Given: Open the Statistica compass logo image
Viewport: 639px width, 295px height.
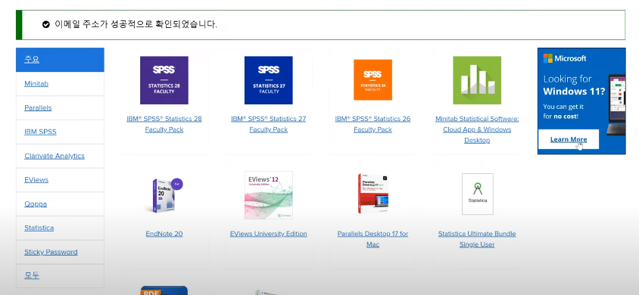Looking at the screenshot, I should pos(477,194).
